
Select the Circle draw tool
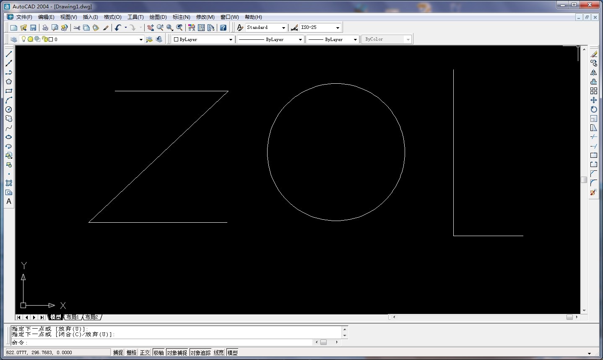[x=9, y=109]
